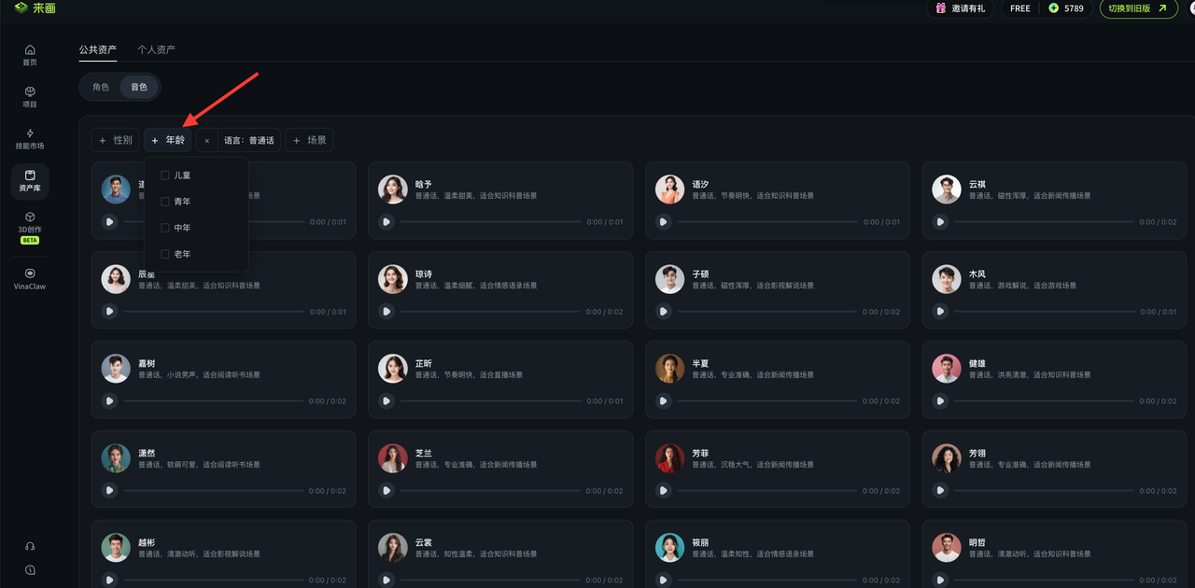Check the 老年 age option
The height and width of the screenshot is (588, 1195).
pyautogui.click(x=165, y=254)
